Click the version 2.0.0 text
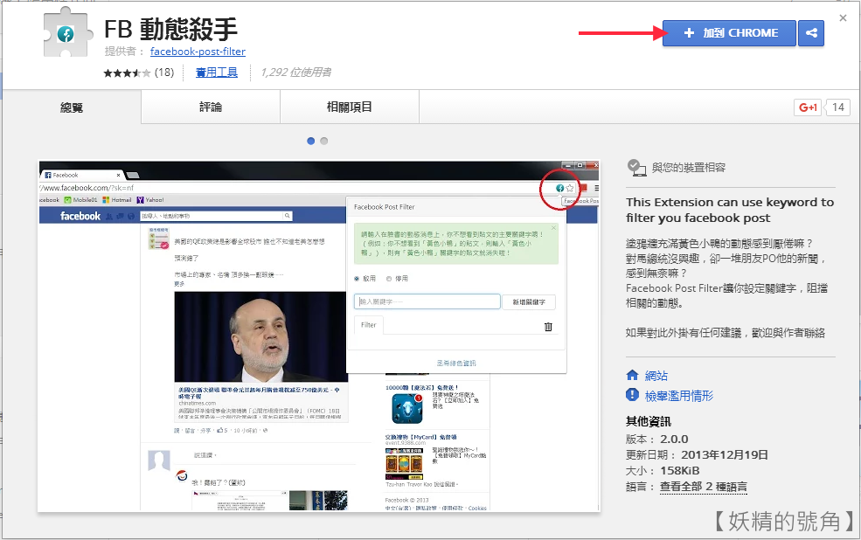Image resolution: width=861 pixels, height=540 pixels. point(674,439)
